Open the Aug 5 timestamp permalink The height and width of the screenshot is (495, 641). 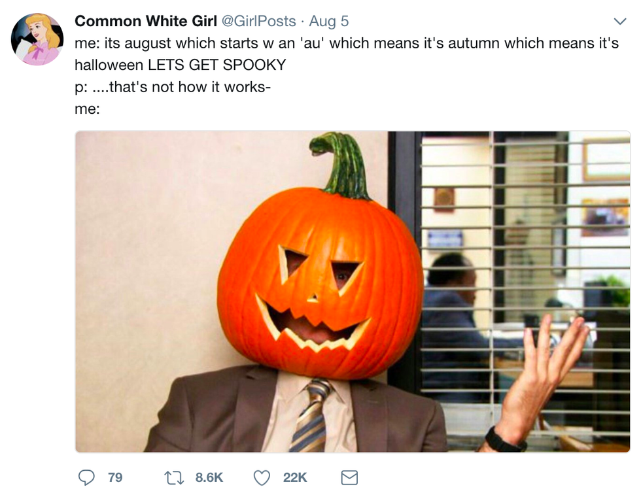pos(328,21)
